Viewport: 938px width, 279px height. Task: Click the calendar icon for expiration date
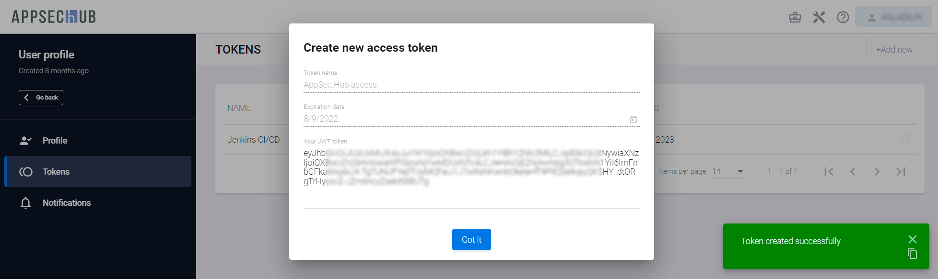click(x=633, y=119)
